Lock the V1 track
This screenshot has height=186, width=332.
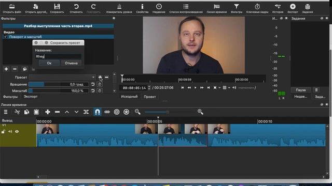[x=3, y=132]
